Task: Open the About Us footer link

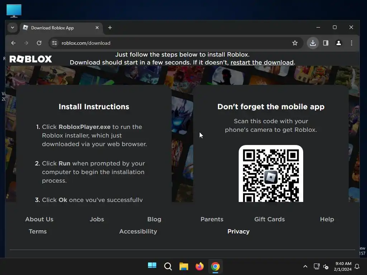Action: (39, 219)
